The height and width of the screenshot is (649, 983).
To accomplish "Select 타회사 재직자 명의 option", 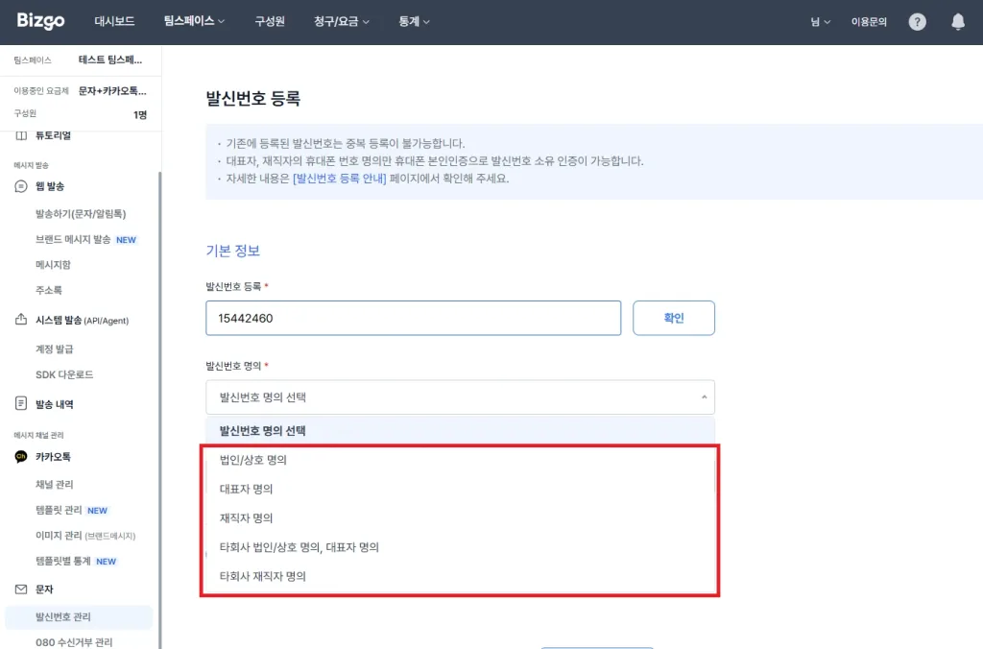I will [x=460, y=576].
